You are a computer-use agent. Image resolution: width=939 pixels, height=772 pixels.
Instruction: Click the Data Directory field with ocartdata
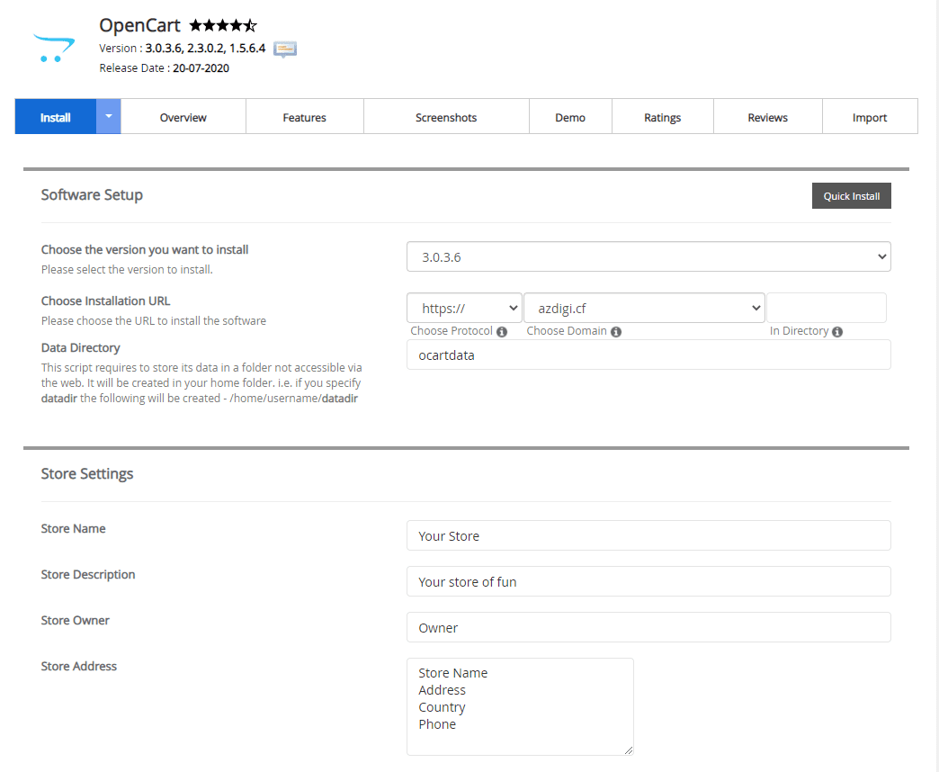pos(648,355)
